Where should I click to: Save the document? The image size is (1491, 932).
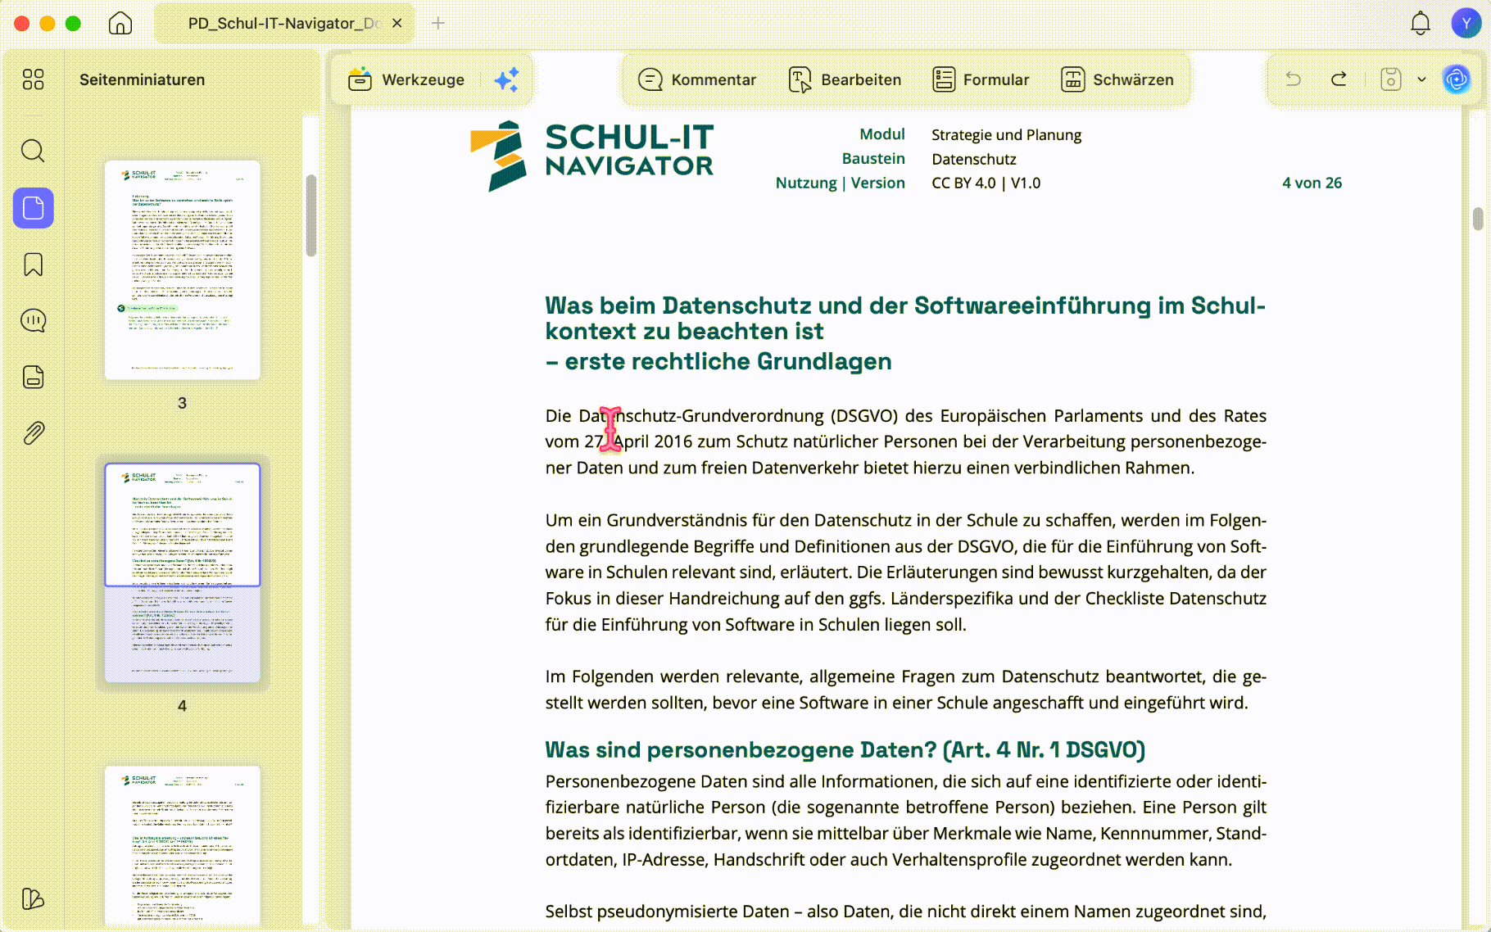[x=1391, y=79]
